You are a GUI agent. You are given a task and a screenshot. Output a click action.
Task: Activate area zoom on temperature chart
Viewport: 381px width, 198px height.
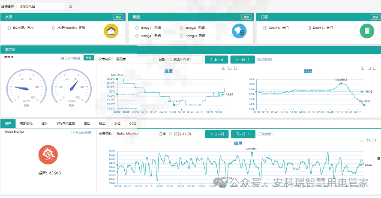tap(230, 68)
